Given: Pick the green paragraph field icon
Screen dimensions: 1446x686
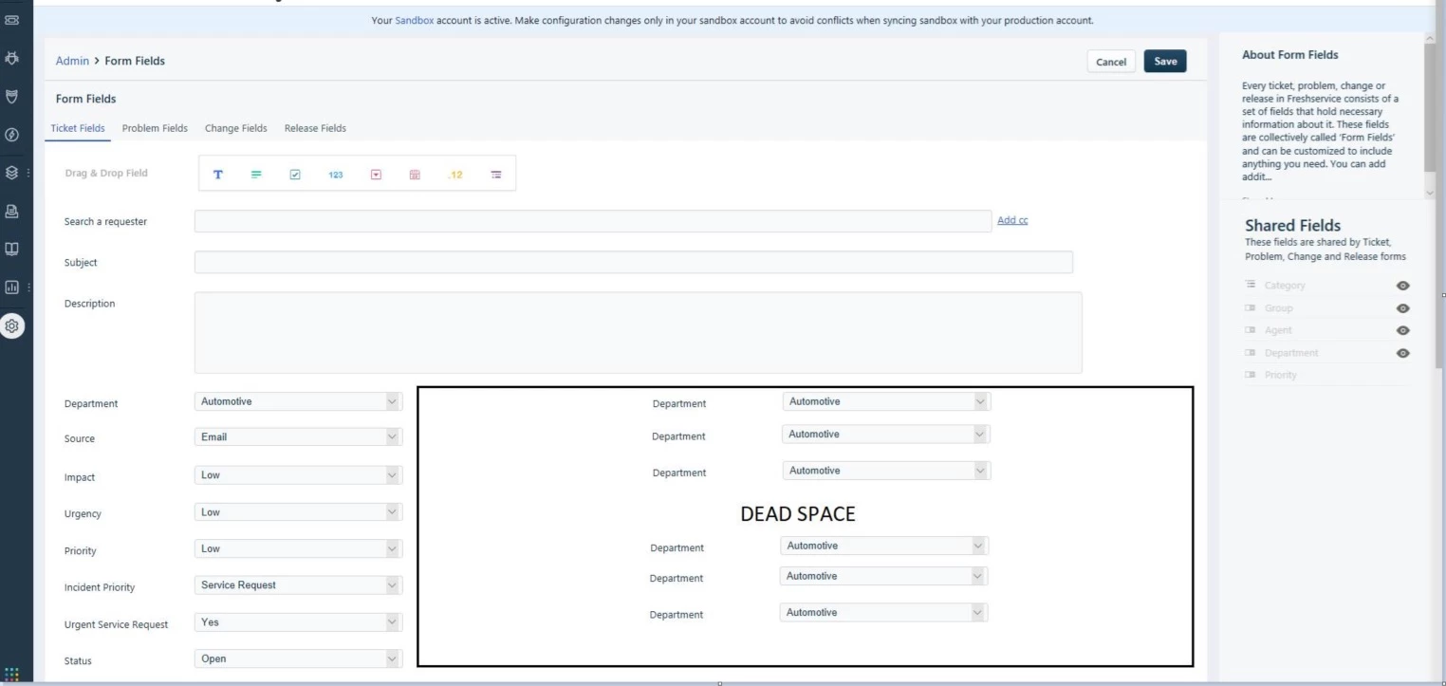Looking at the screenshot, I should point(256,175).
